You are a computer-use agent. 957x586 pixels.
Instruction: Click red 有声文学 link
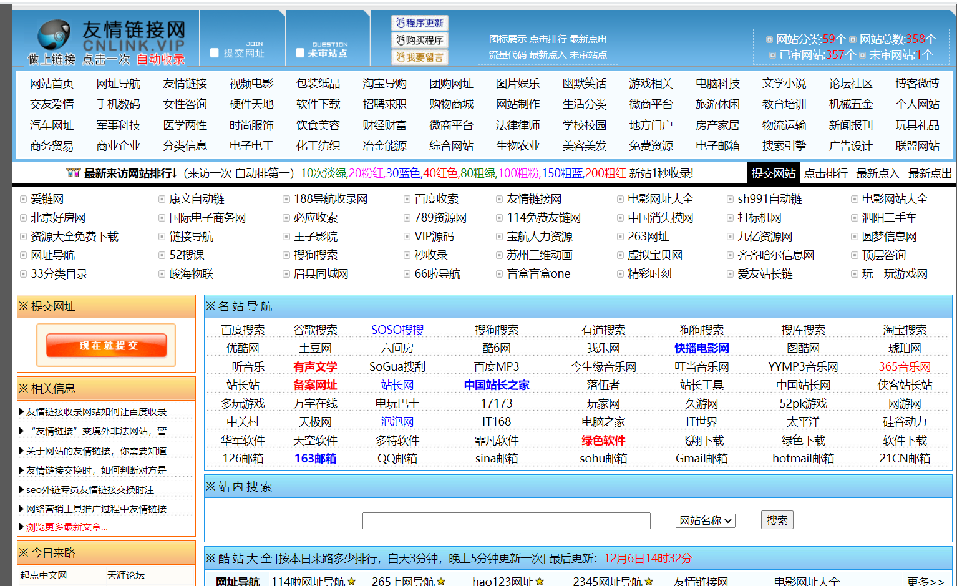point(315,367)
